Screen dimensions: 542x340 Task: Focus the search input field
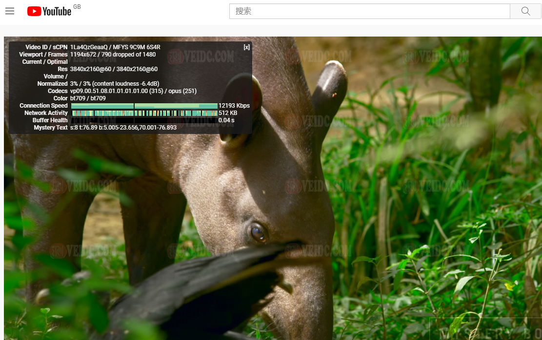369,11
